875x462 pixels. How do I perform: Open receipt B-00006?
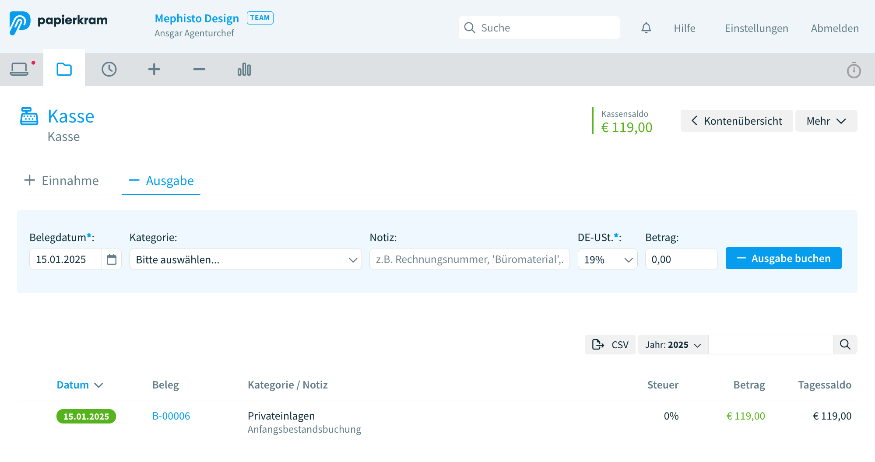(171, 416)
